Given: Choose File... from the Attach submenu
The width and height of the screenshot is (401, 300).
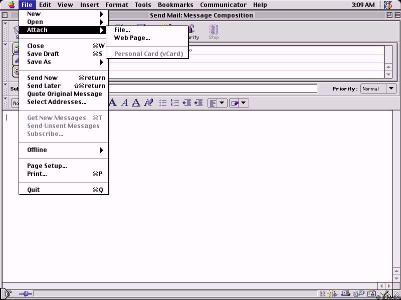Looking at the screenshot, I should 147,30.
